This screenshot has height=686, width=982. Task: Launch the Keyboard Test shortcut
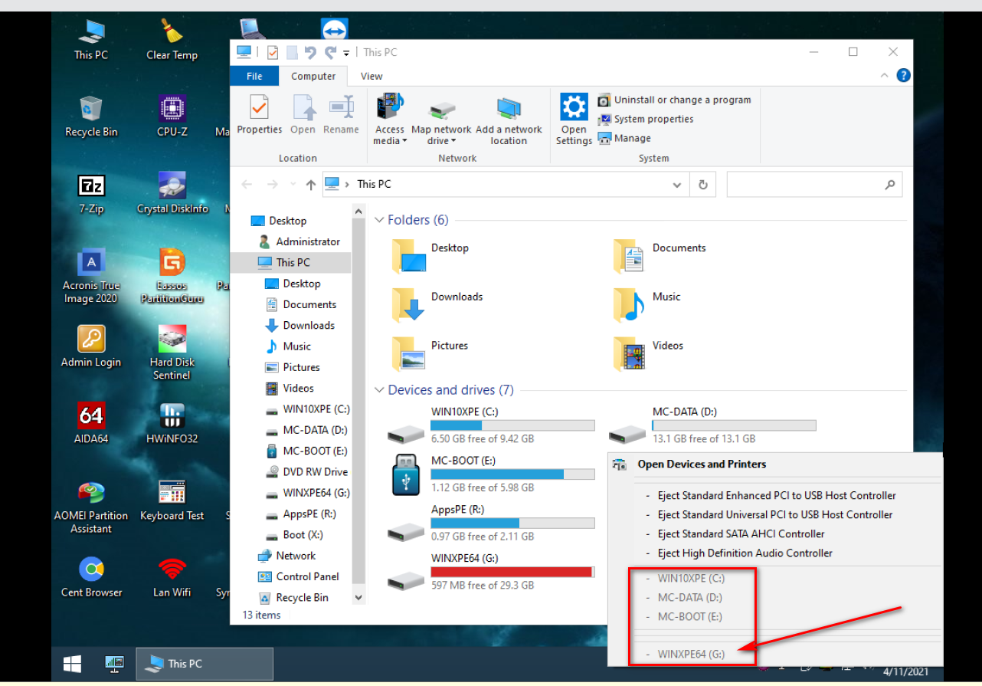click(172, 500)
